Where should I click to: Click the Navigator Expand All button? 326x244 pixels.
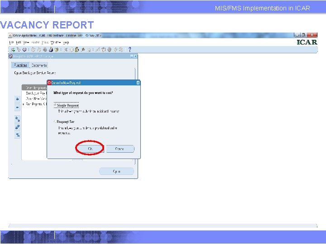pos(18,127)
